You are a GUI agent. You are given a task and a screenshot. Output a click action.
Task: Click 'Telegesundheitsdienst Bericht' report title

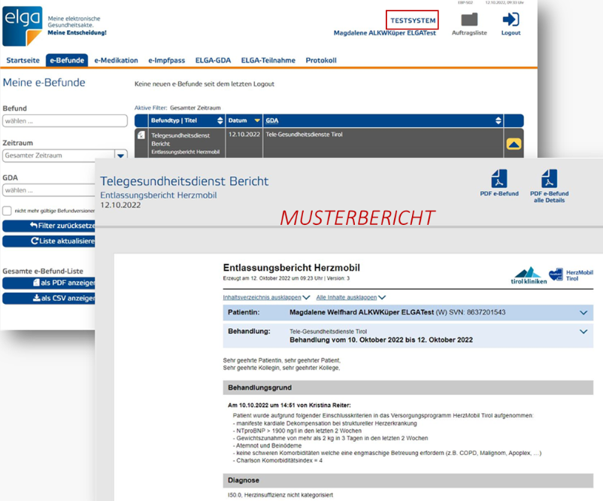pos(184,181)
